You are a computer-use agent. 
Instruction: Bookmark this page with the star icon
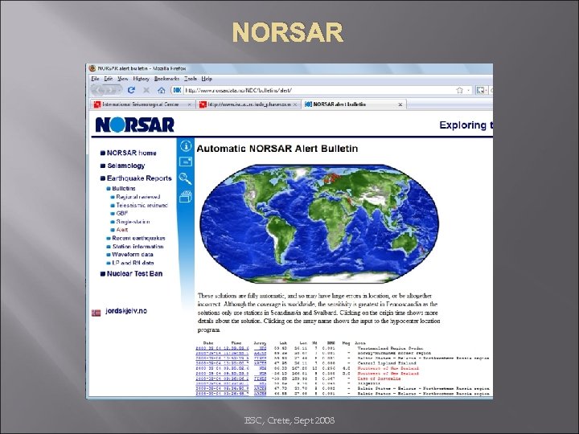459,90
